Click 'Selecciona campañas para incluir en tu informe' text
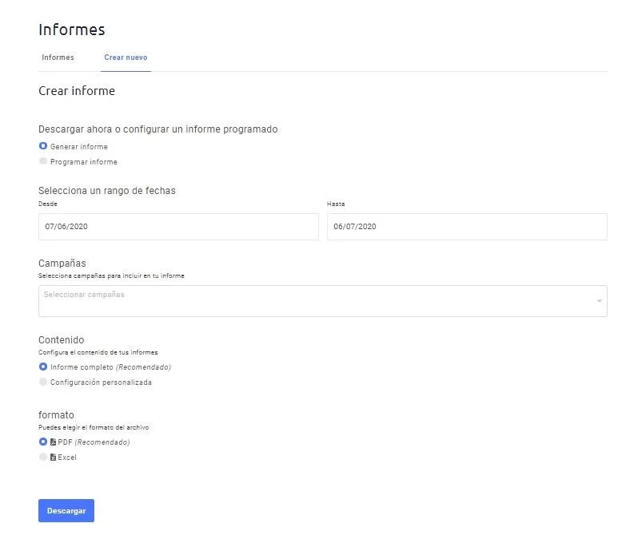Image resolution: width=638 pixels, height=535 pixels. tap(111, 275)
